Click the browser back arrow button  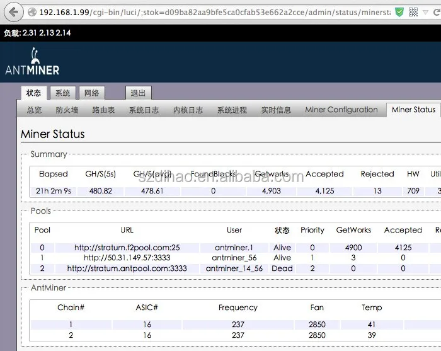tap(13, 12)
